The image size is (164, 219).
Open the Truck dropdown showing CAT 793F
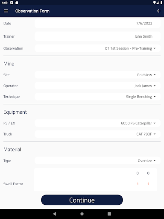(x=97, y=134)
